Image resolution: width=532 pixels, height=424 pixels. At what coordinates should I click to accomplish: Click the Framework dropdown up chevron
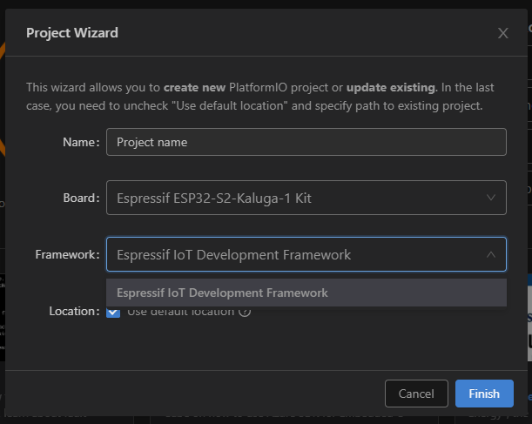point(491,254)
